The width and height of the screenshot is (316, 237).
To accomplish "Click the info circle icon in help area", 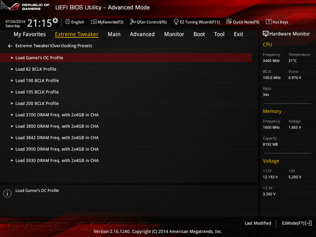I will click(x=7, y=194).
